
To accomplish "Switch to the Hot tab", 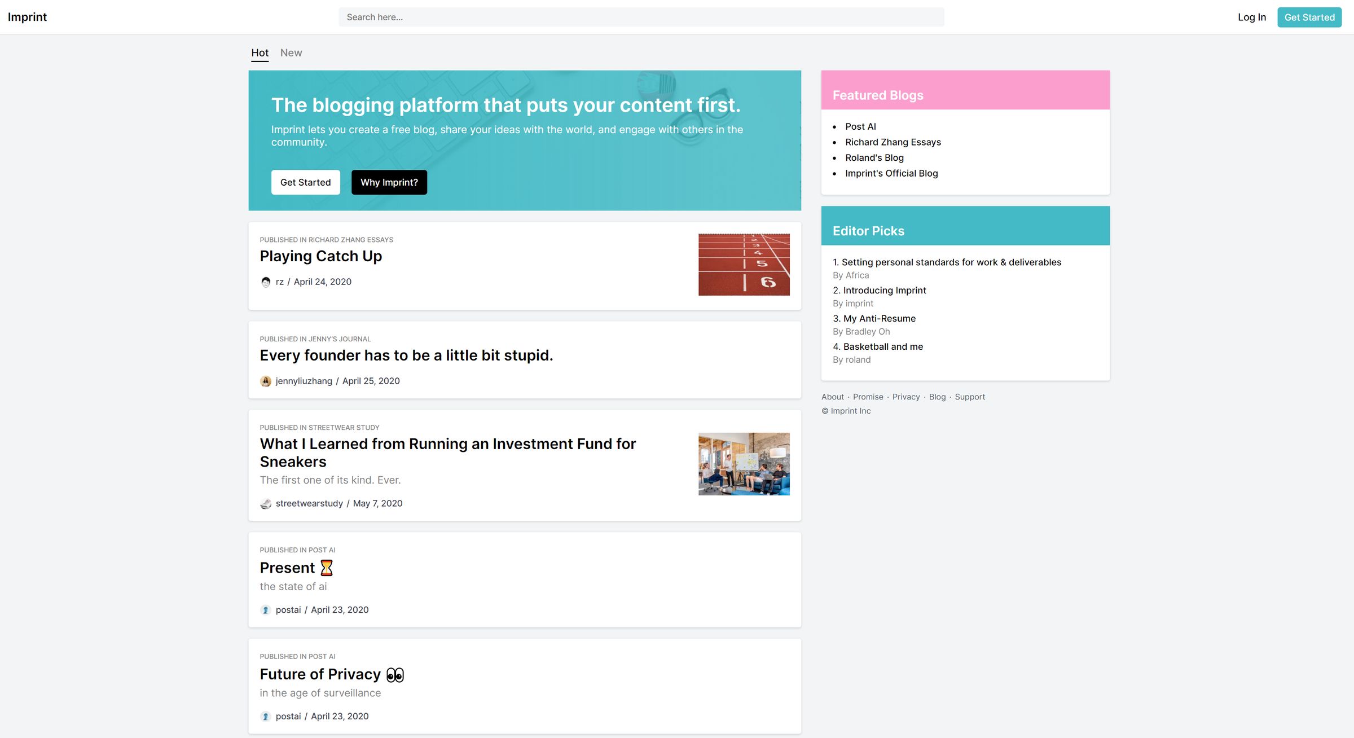I will [x=260, y=52].
